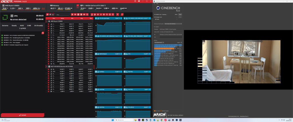Click the funnel filter icon in OCCT toolbar
The height and width of the screenshot is (122, 293).
click(118, 14)
